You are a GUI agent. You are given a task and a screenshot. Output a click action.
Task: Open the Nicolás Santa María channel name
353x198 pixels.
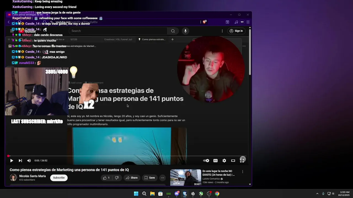33,176
